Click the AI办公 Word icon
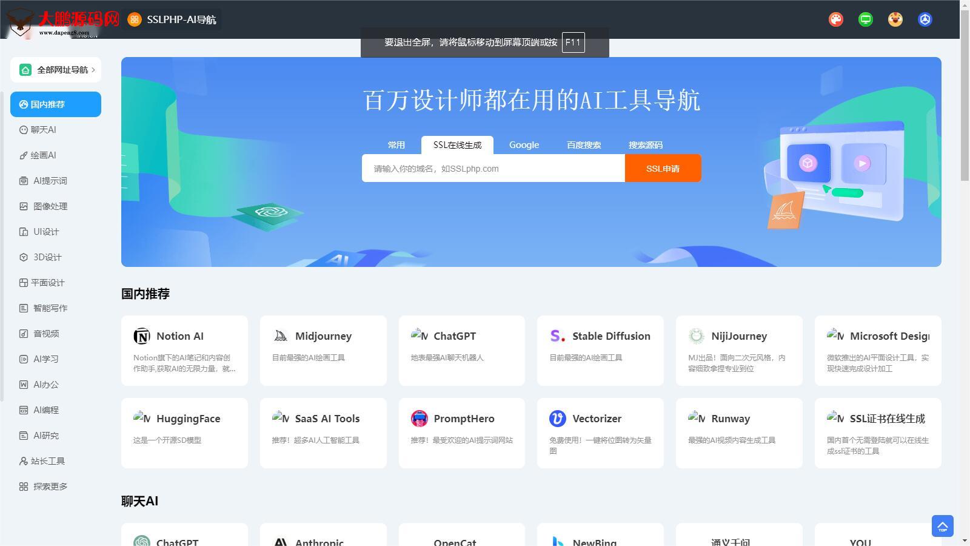Screen dimensions: 970x546 pos(24,385)
